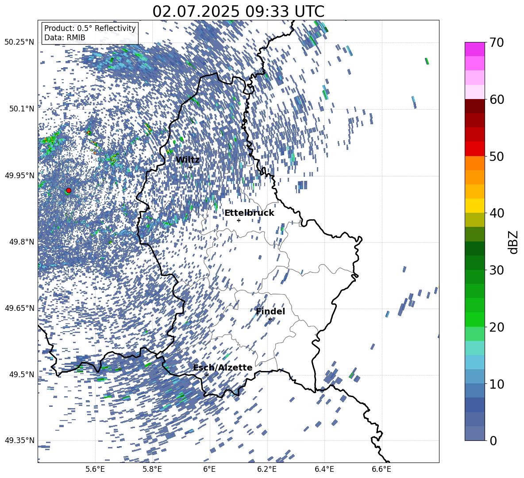Click the Ettelbruck location cross marker
524x478 pixels.
(239, 220)
